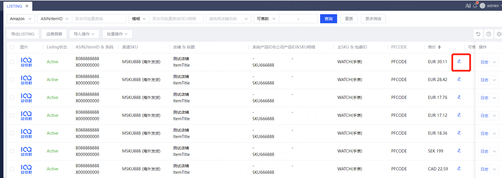Select the checkbox for the CAD 22.59 row

[x=12, y=169]
